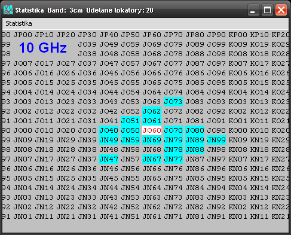Click the highlighted JN89 locator
The width and height of the screenshot is (291, 235).
click(x=195, y=140)
